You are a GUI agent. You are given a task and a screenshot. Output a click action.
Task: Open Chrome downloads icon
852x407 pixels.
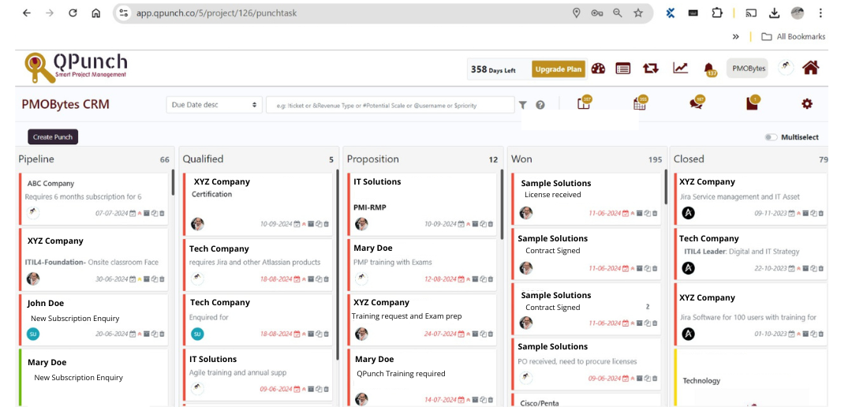point(775,13)
